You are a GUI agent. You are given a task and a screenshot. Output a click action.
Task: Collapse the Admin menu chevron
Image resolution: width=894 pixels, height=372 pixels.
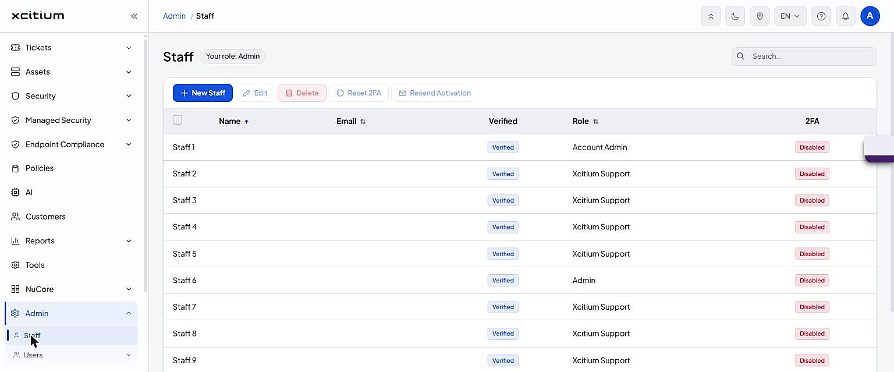click(x=129, y=313)
